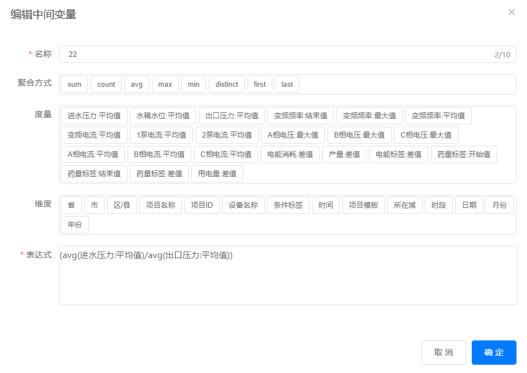Screen dimensions: 527x373
Task: Choose the avg aggregation tag
Action: click(137, 84)
